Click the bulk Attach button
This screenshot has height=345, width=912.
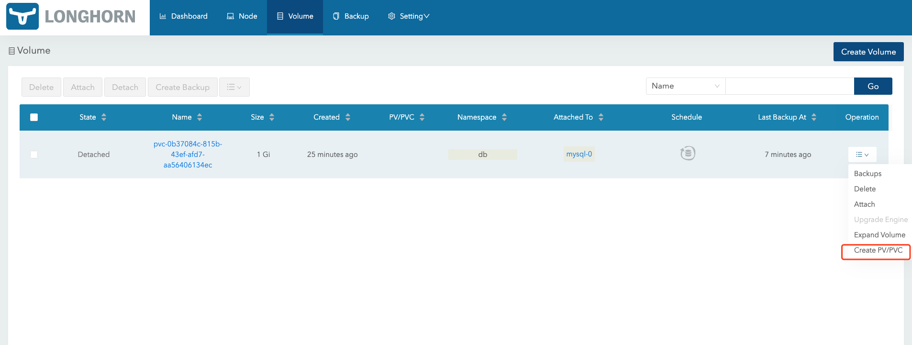click(83, 87)
